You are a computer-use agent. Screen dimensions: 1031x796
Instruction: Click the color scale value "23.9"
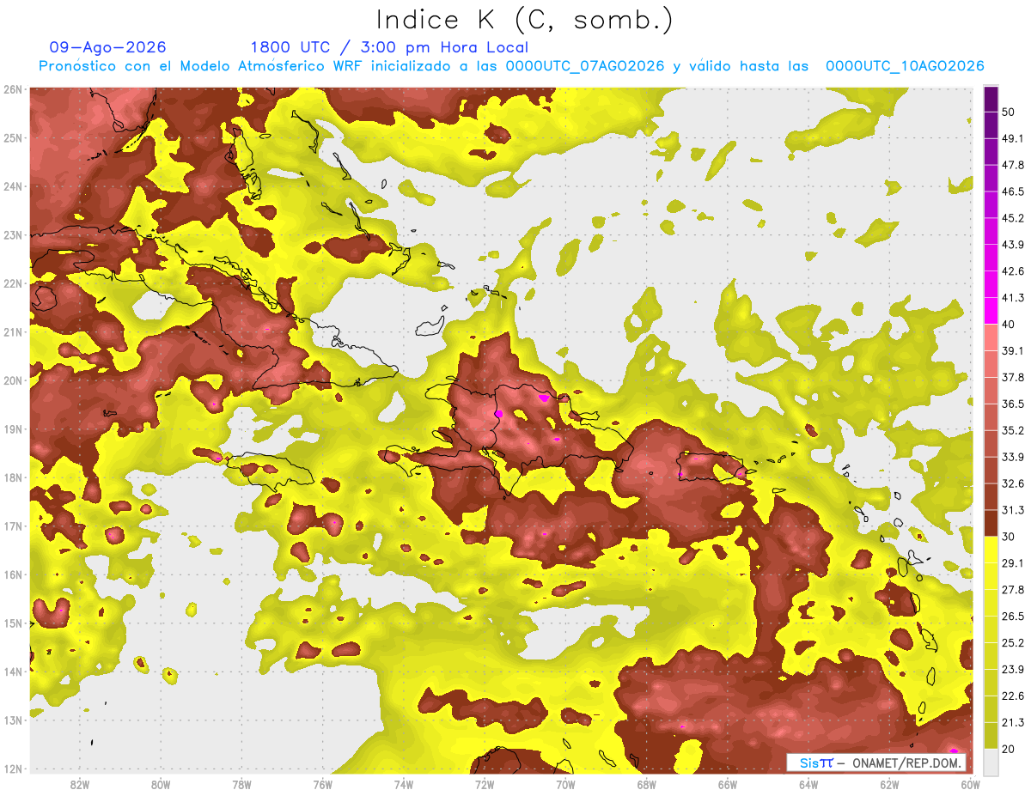1012,670
